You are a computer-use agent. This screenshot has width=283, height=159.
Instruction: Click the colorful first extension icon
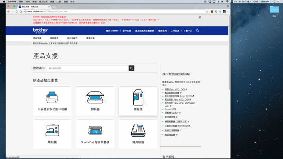[212, 11]
